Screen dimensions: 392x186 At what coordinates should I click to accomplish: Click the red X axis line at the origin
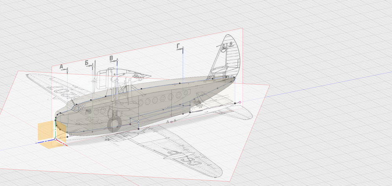(62, 142)
